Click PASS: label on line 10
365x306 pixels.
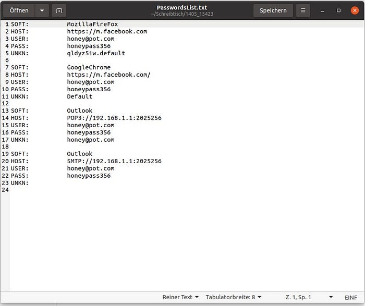(x=20, y=89)
